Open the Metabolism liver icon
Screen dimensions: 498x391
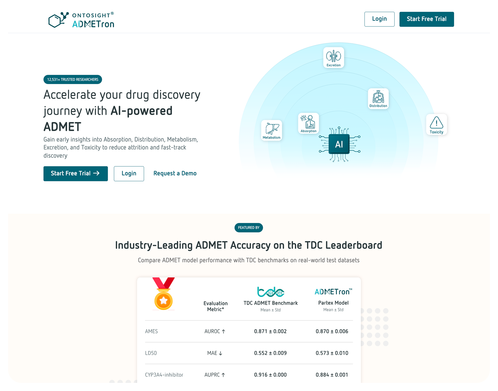(x=271, y=130)
